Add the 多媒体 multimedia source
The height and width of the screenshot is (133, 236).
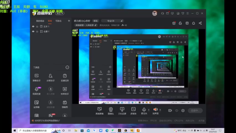pyautogui.click(x=133, y=111)
